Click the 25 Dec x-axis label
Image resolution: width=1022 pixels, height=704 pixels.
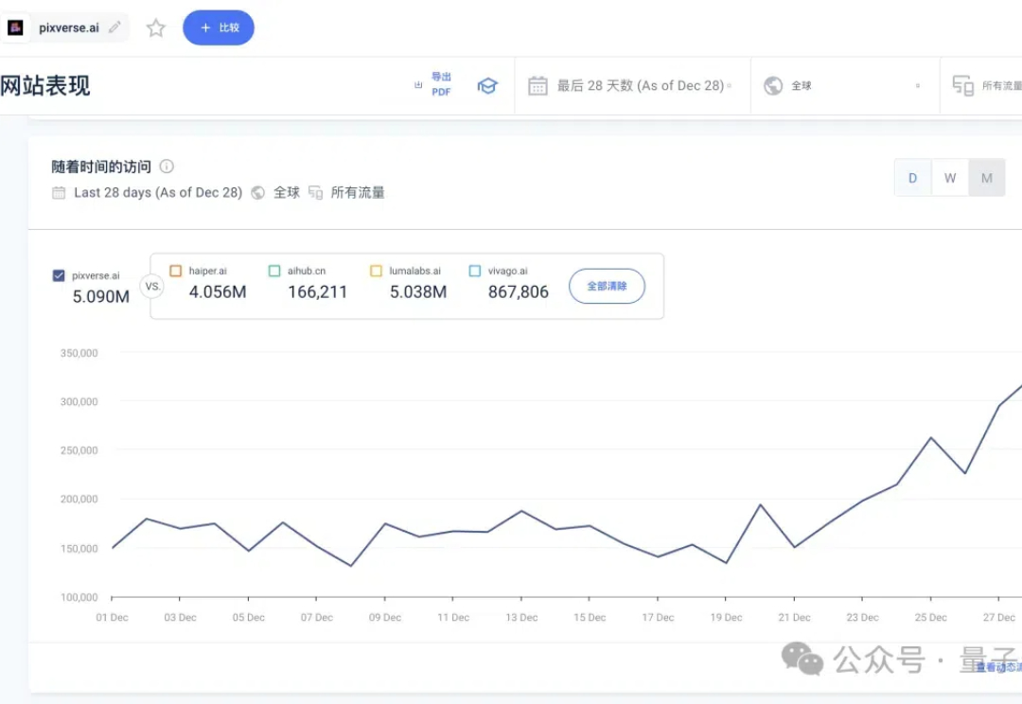(x=931, y=617)
